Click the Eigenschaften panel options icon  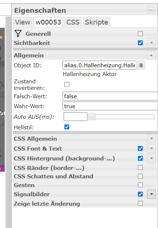point(151,10)
